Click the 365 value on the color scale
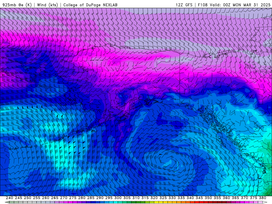 (235, 198)
